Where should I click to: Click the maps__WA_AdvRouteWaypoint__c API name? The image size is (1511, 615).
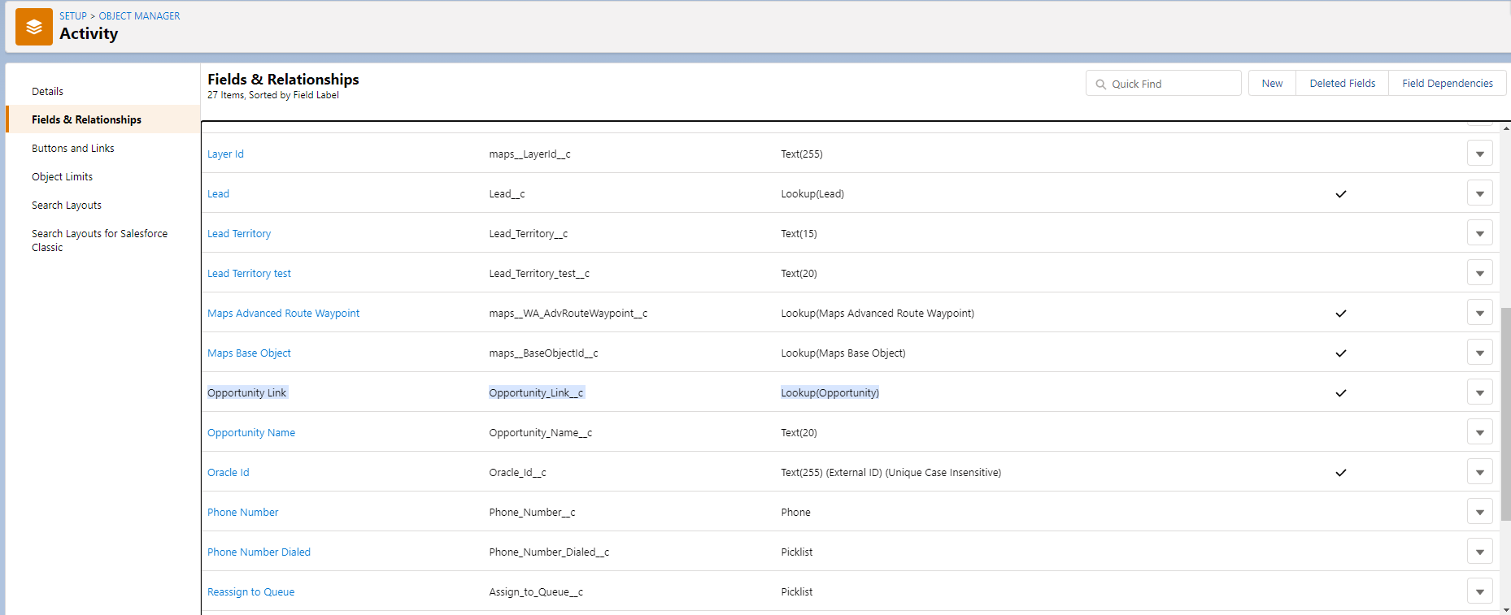click(x=568, y=313)
